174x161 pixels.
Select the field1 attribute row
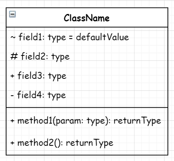coord(87,37)
